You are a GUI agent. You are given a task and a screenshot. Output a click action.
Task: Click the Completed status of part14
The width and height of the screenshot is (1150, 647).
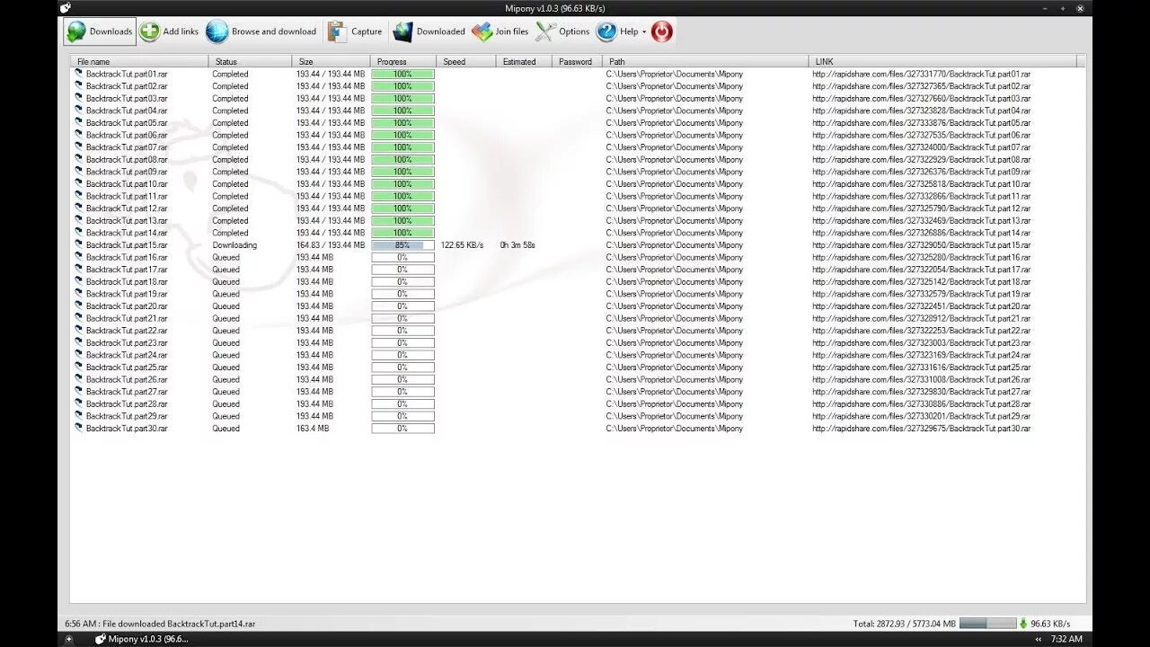[x=230, y=233]
